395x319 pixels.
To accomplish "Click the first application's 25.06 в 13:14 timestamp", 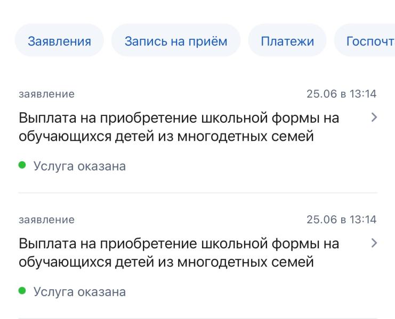I will pos(341,94).
